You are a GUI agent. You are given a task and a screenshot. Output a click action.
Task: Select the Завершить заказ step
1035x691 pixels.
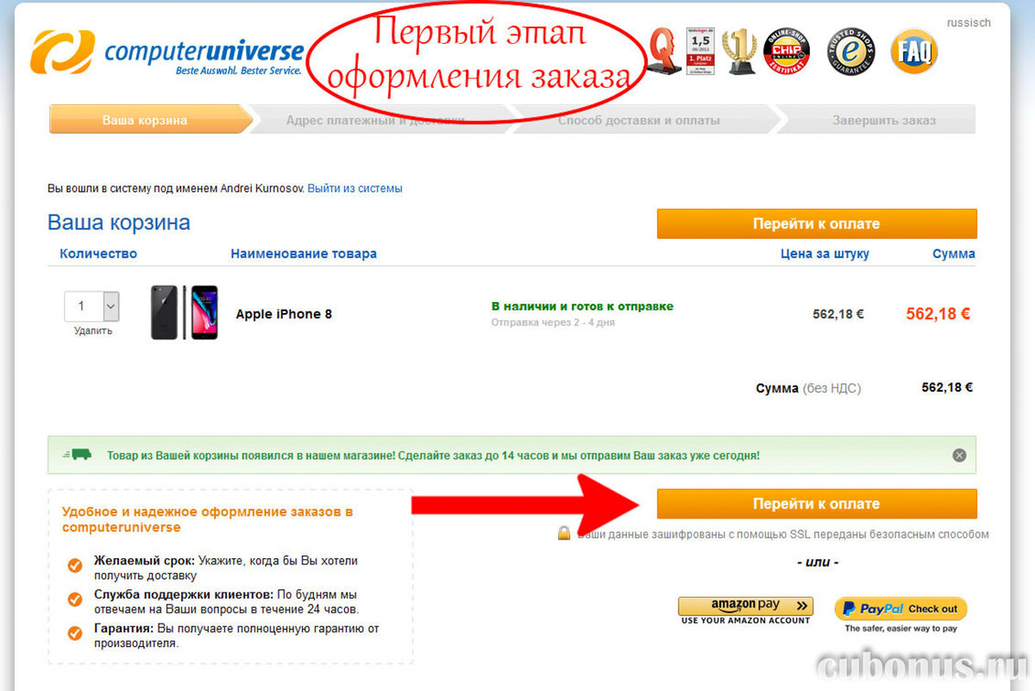click(883, 120)
